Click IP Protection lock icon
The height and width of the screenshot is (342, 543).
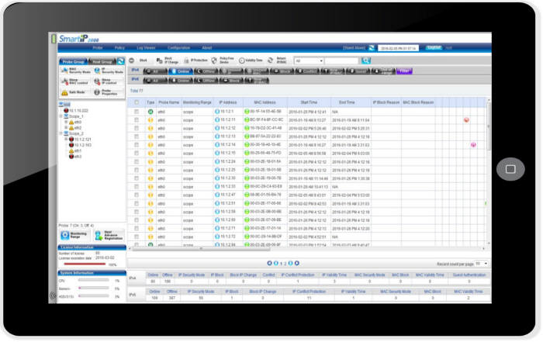click(x=186, y=60)
